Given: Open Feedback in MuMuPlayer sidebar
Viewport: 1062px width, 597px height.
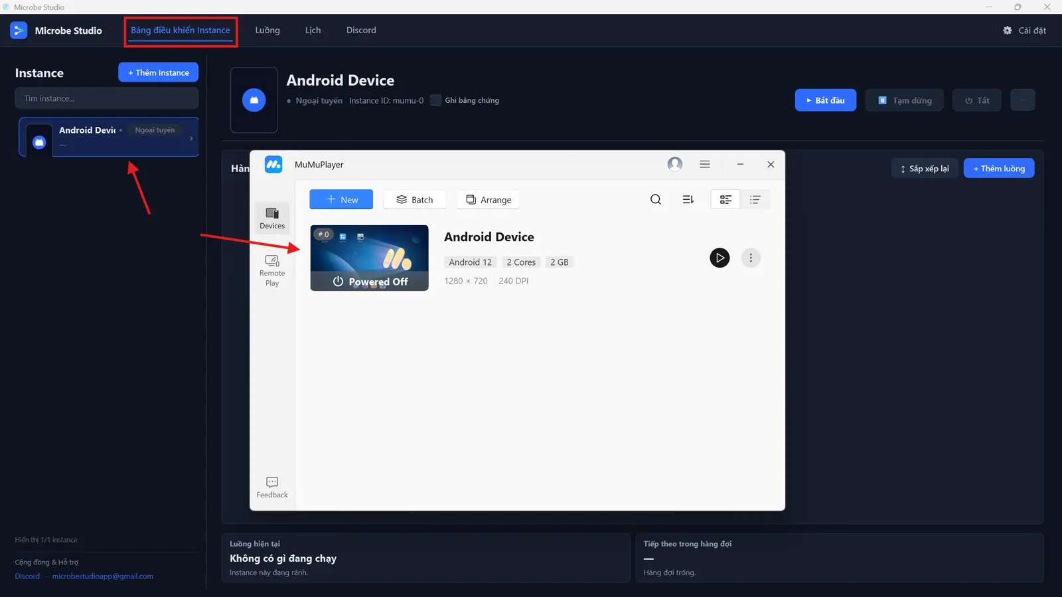Looking at the screenshot, I should (x=272, y=487).
